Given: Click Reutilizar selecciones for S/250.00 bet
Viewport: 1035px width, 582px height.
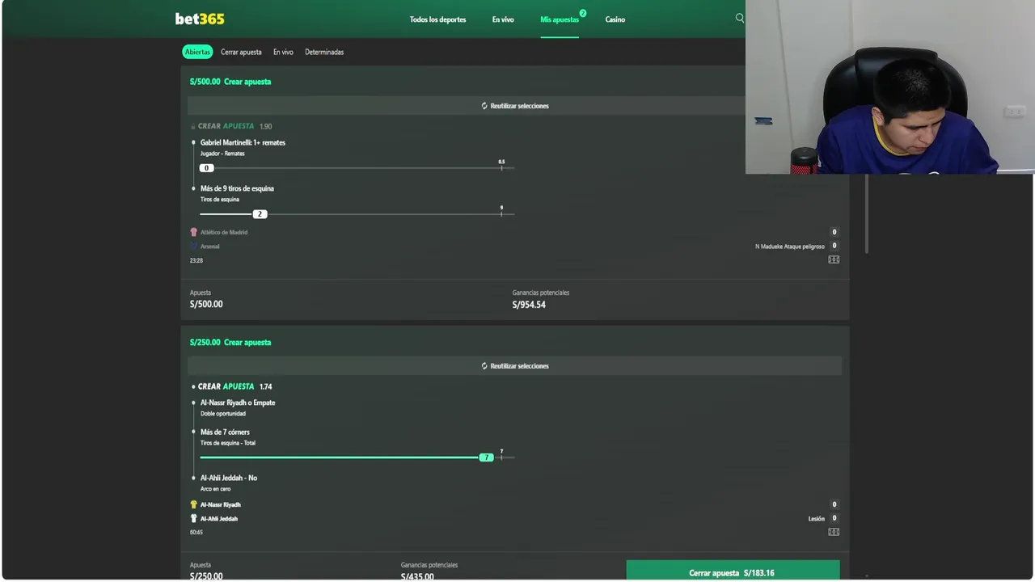Looking at the screenshot, I should [x=514, y=366].
